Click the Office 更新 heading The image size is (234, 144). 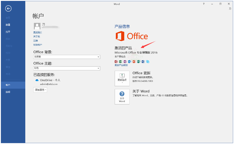pyautogui.click(x=141, y=73)
